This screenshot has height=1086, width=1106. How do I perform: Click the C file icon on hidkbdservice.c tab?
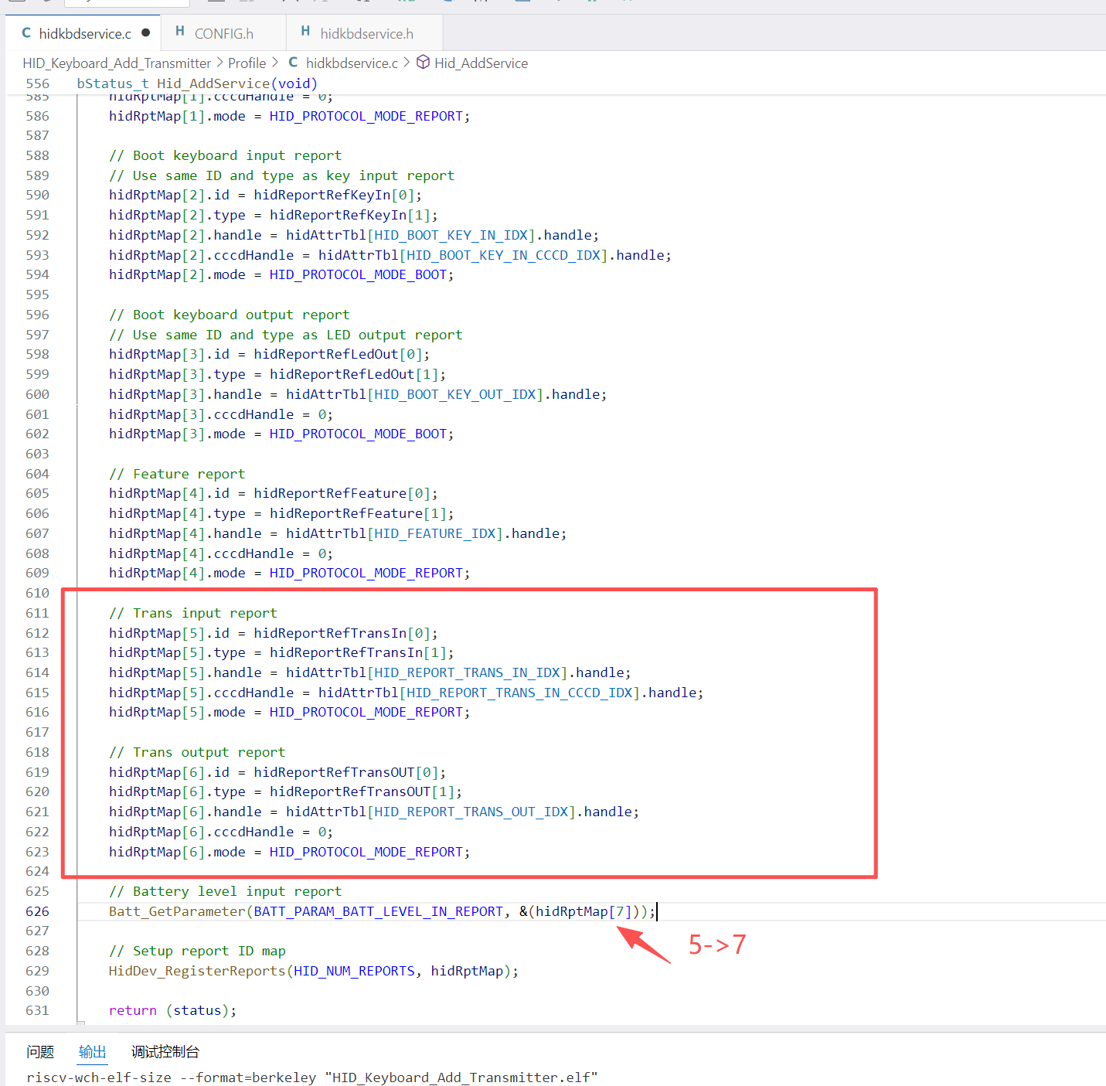[x=26, y=32]
